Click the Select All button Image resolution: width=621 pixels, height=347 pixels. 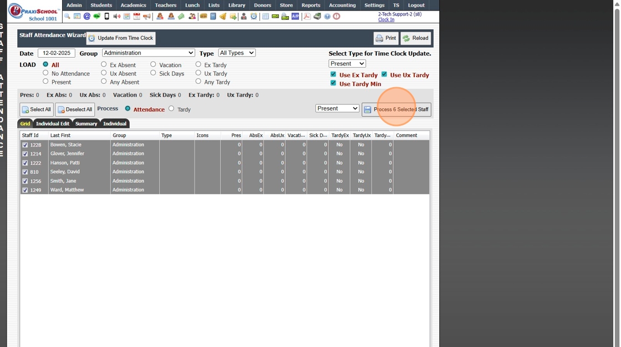click(36, 109)
